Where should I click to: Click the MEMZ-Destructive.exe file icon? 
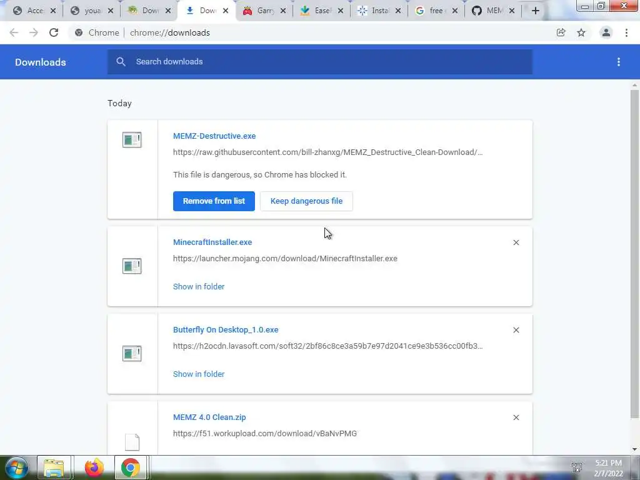132,139
